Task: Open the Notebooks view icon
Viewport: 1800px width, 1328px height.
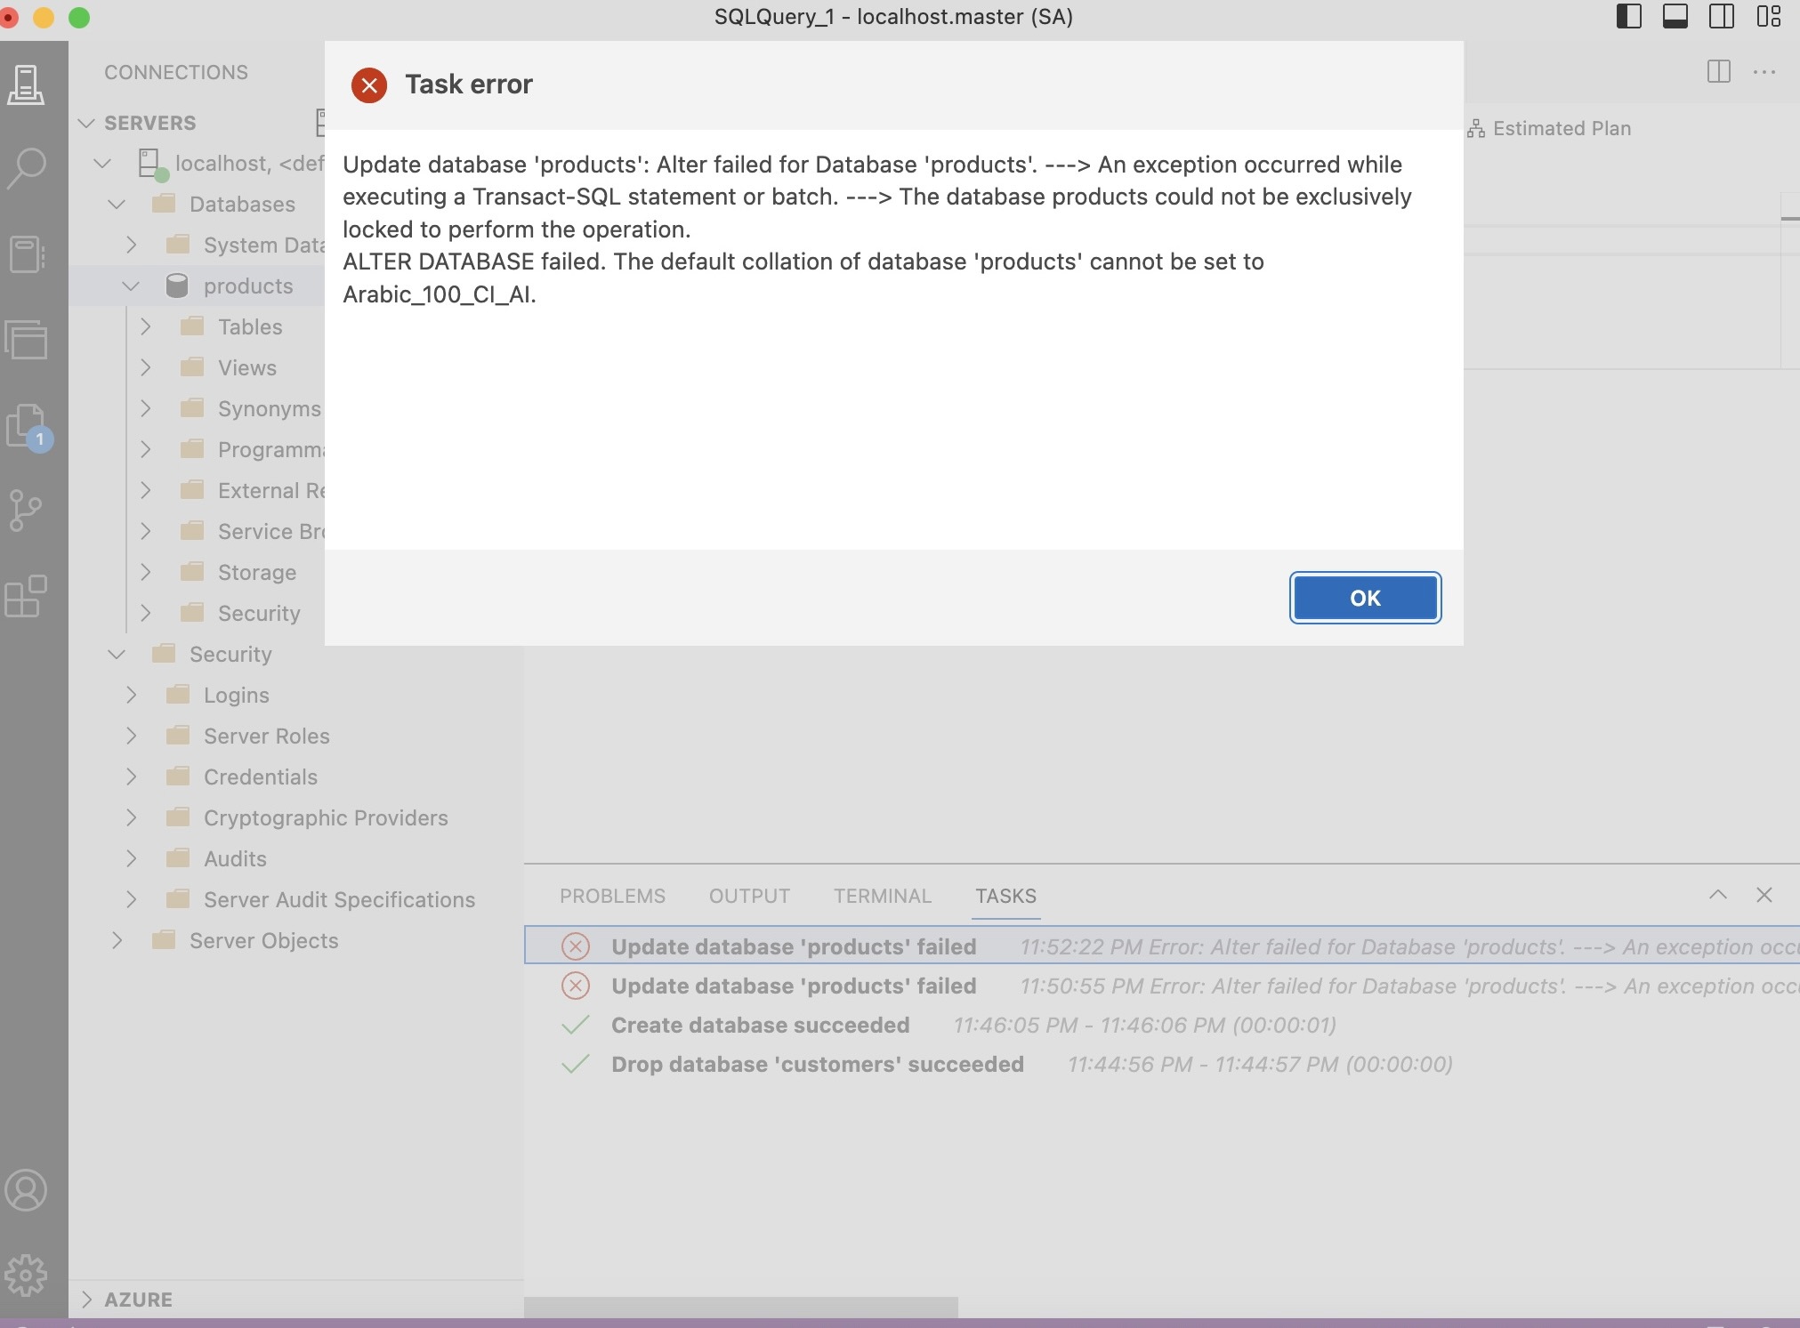Action: (27, 255)
